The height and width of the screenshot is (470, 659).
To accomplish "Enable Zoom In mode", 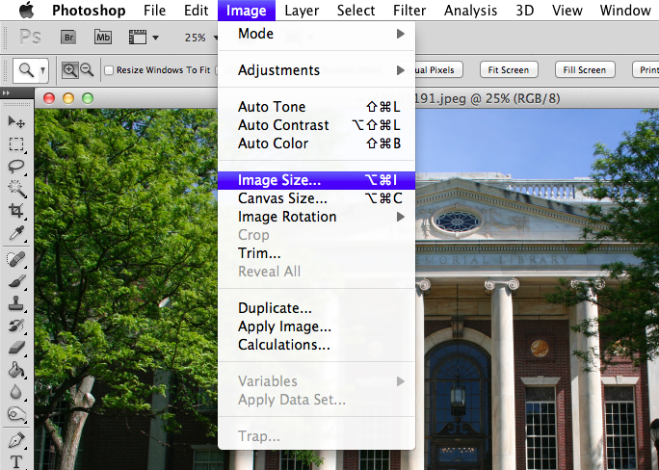I will (70, 69).
